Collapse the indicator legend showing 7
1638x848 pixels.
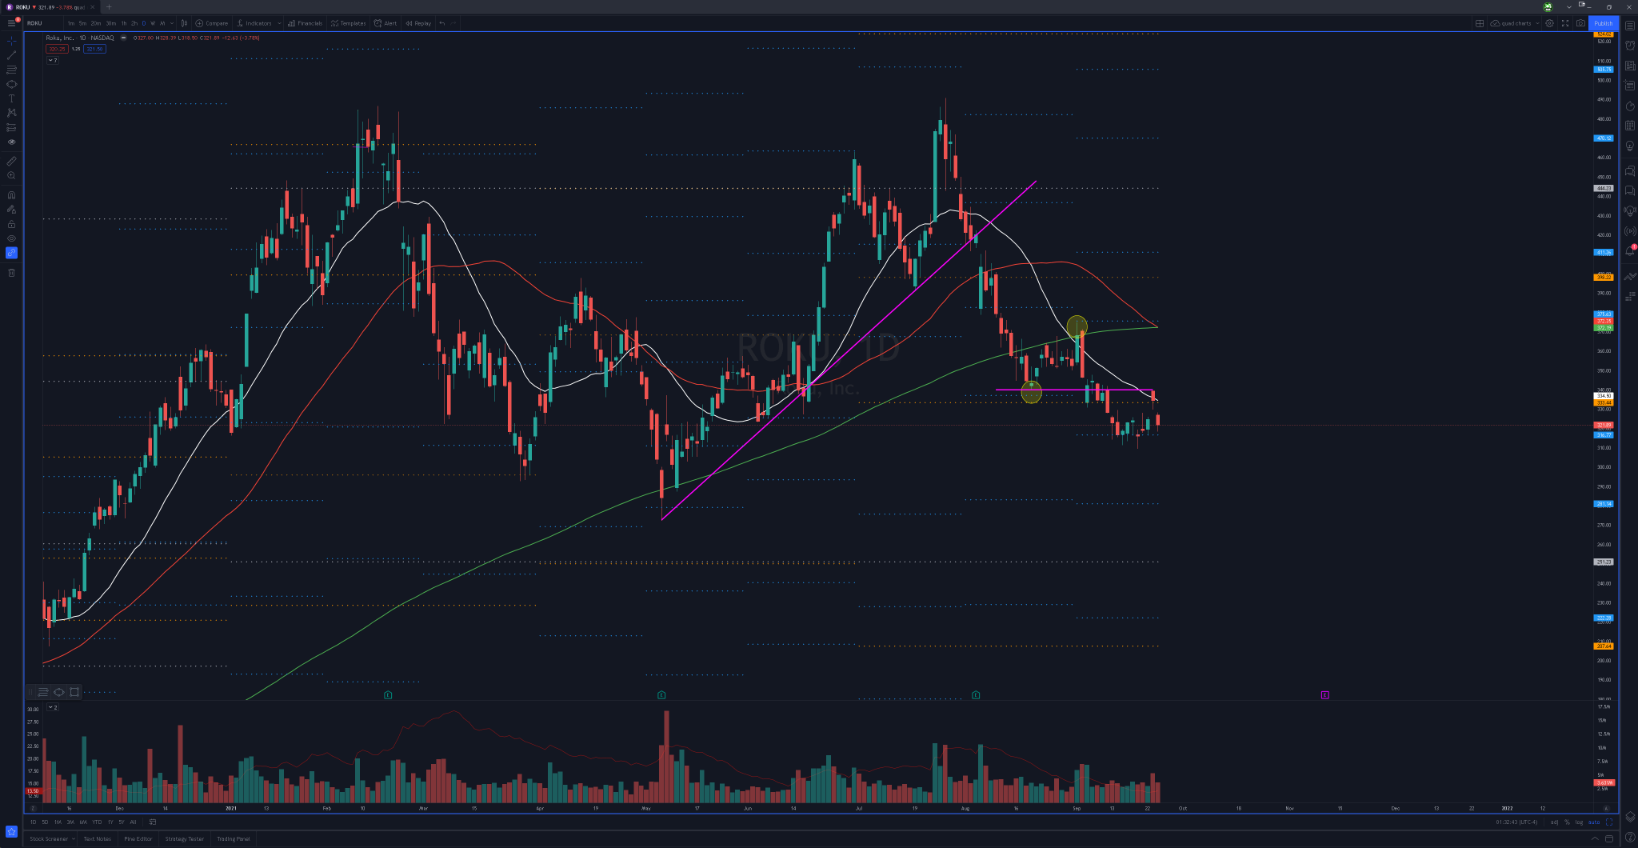tap(52, 60)
